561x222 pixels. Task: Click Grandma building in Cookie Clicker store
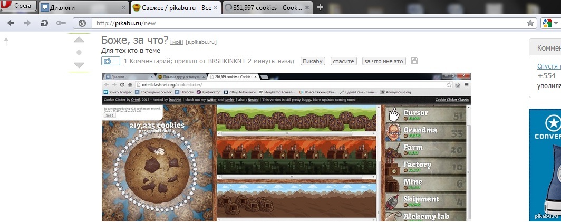(x=425, y=132)
